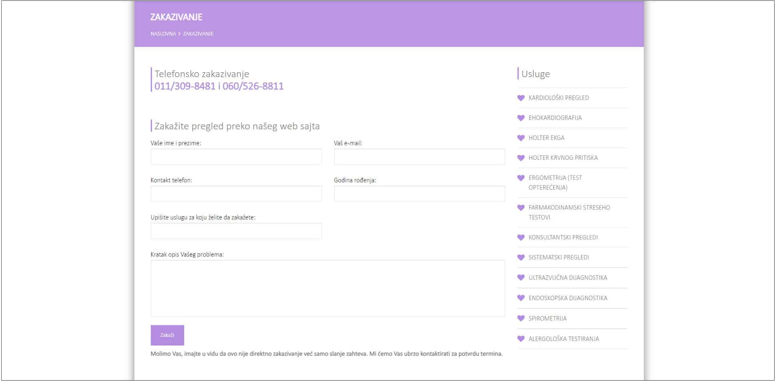The width and height of the screenshot is (775, 381).
Task: Focus the Vaše ime i prezime field
Action: [x=236, y=157]
